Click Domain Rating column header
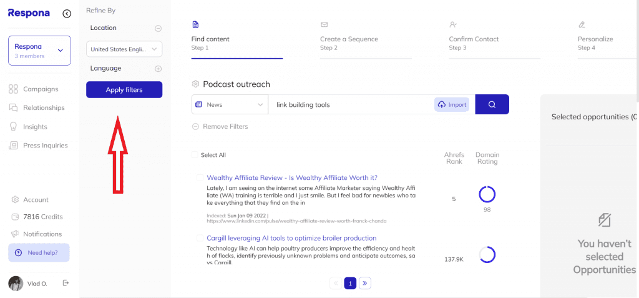The image size is (639, 298). [487, 159]
